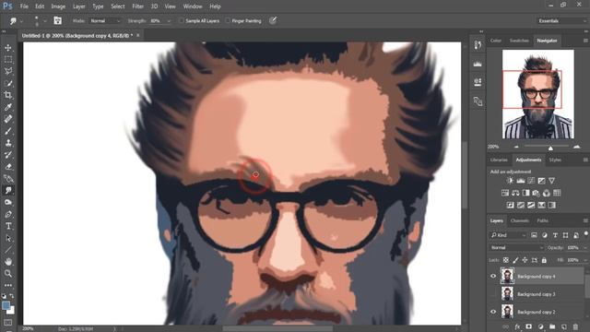Select the Smudge tool in toolbox
This screenshot has height=332, width=590.
8,191
